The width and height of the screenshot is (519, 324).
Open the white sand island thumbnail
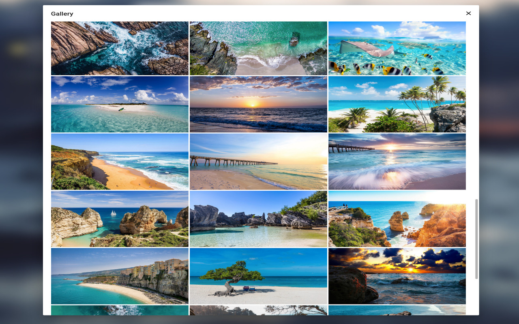[120, 104]
